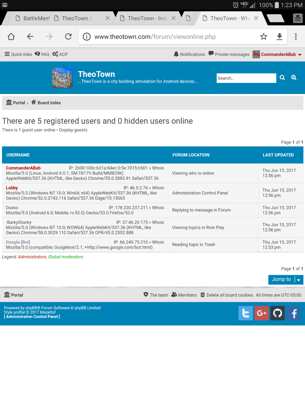Sort by USERNAME column header

[18, 155]
